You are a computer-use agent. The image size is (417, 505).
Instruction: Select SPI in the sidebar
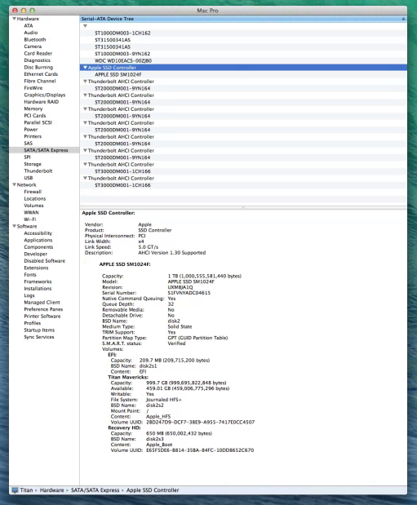[27, 157]
